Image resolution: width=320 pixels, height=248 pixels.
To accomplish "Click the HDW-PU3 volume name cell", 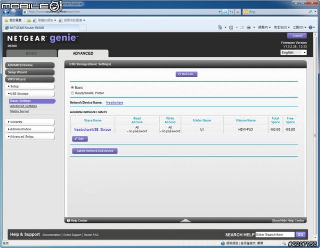I will tap(245, 130).
